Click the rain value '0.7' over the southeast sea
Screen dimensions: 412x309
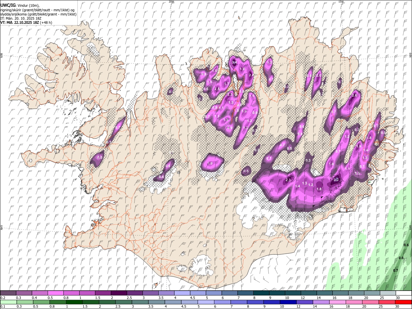click(396, 270)
